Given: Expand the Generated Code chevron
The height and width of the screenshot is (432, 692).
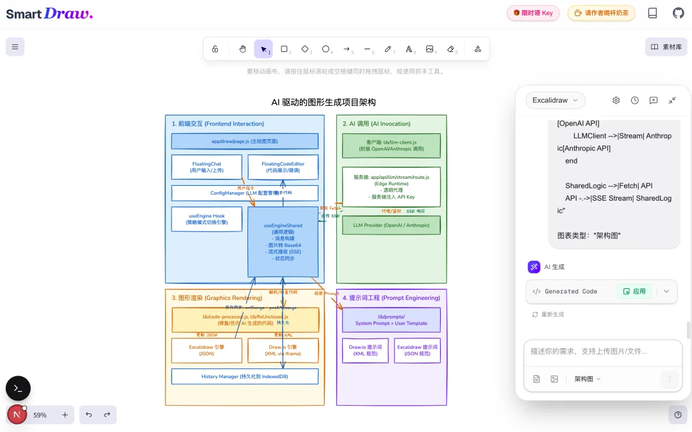Looking at the screenshot, I should 666,291.
